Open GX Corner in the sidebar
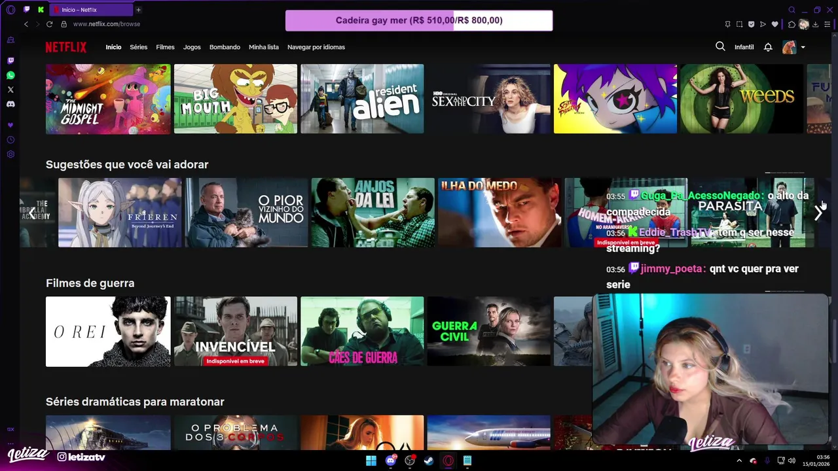Image resolution: width=838 pixels, height=471 pixels. click(x=10, y=40)
